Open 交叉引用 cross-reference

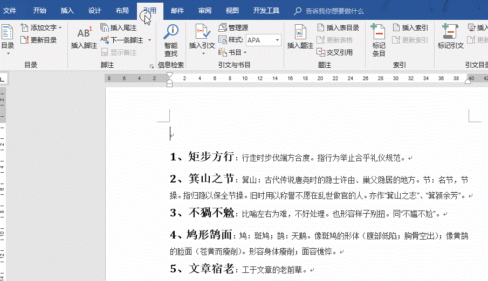[334, 52]
